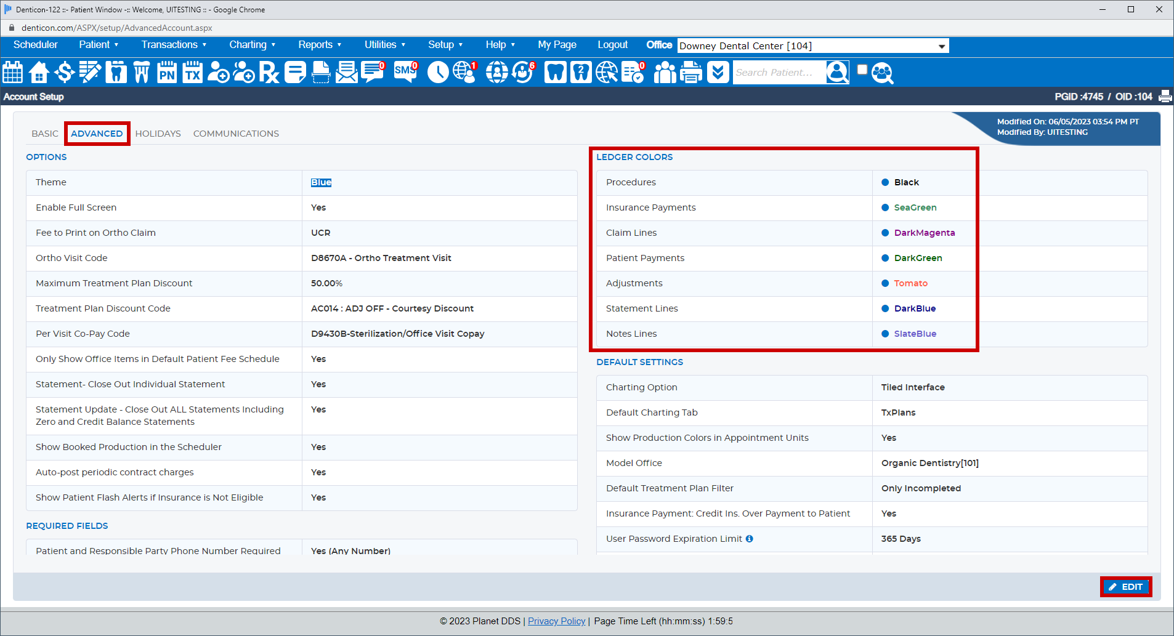Open the Scheduler calendar icon

[12, 73]
